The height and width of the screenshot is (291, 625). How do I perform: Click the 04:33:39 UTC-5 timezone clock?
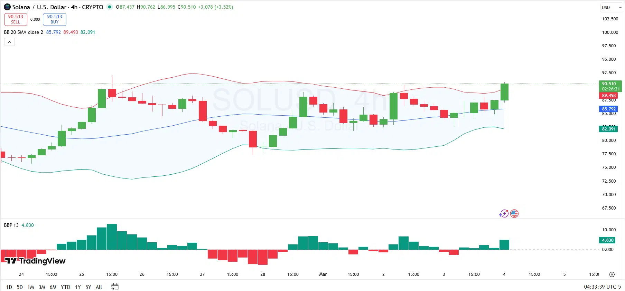tap(602, 287)
